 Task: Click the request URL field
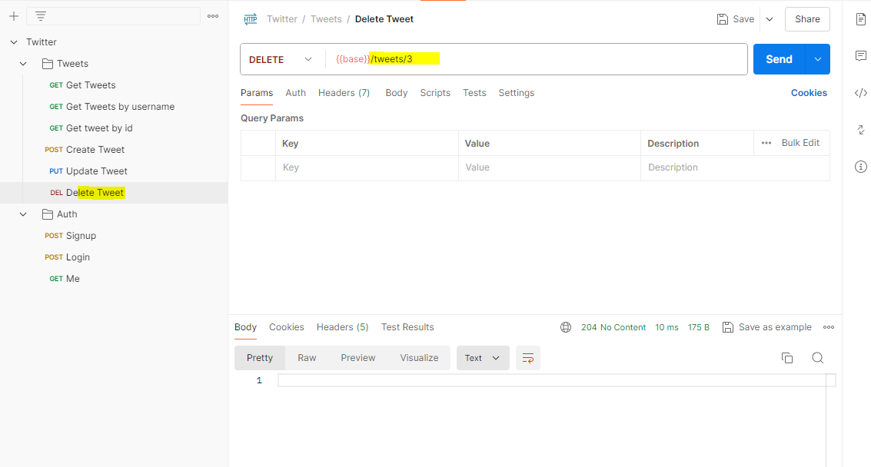tap(536, 59)
